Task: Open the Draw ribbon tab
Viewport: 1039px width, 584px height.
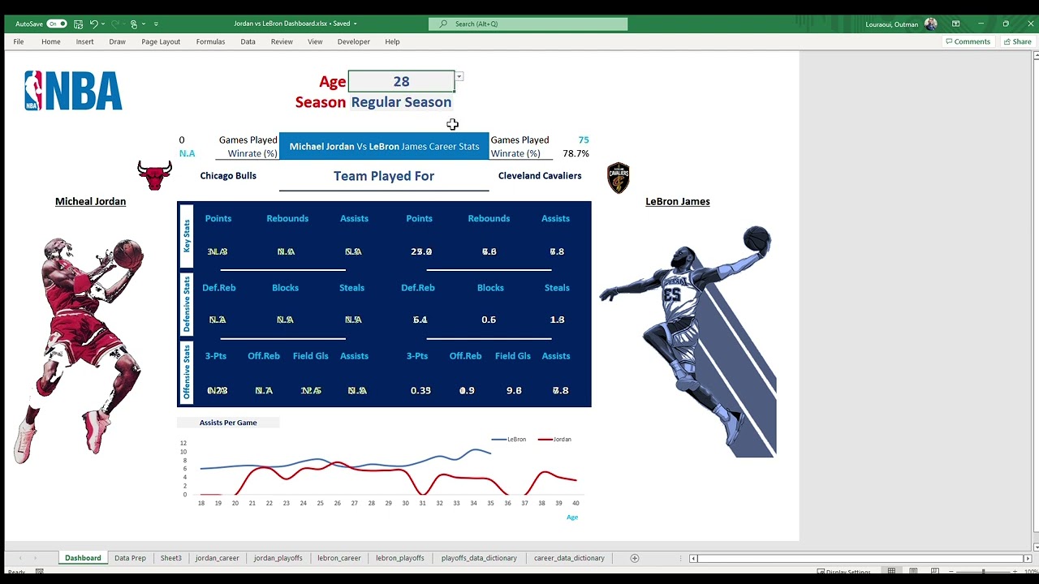Action: 117,41
